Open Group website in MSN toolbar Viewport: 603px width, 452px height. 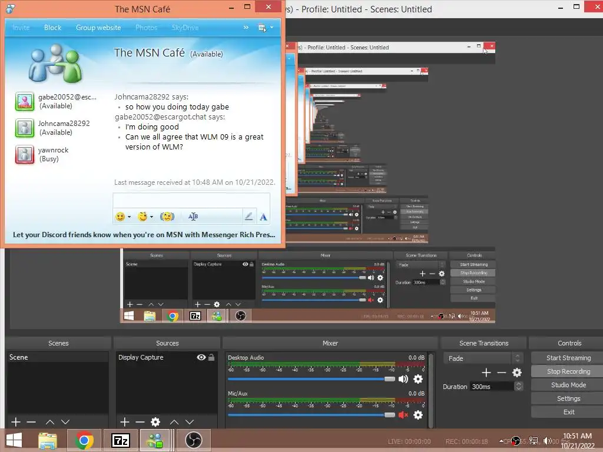[x=98, y=28]
